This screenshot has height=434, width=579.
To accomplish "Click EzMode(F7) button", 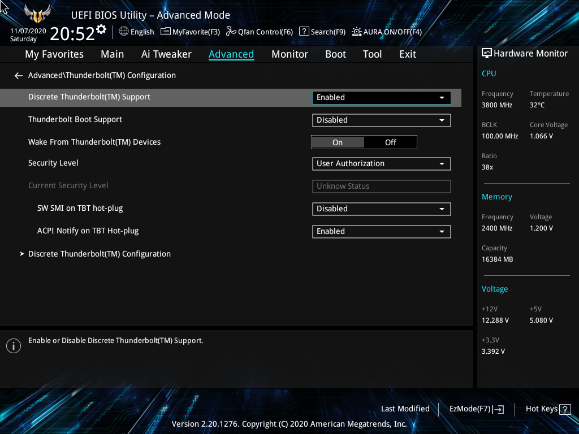I will 476,409.
